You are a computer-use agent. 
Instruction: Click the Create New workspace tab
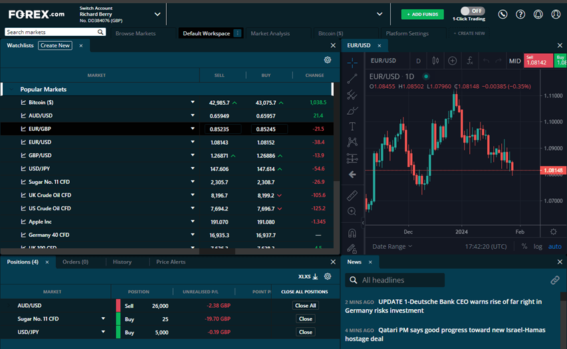pyautogui.click(x=469, y=33)
